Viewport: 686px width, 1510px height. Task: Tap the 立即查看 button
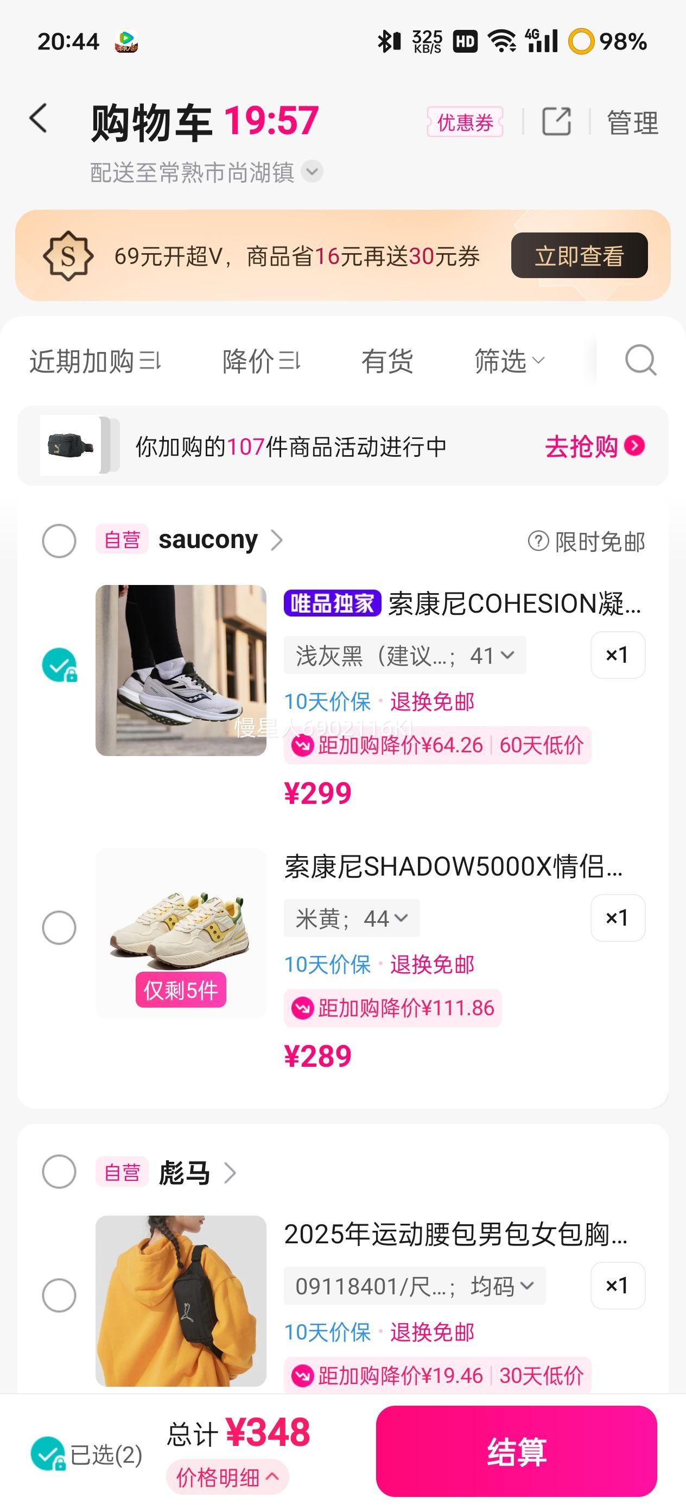point(579,256)
